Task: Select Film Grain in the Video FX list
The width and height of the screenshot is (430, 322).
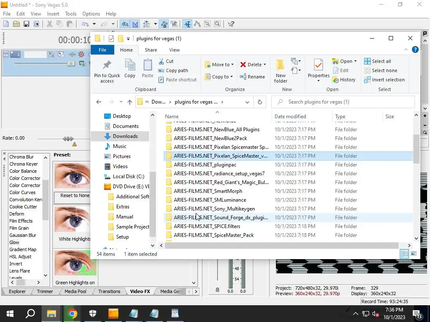Action: [19, 228]
